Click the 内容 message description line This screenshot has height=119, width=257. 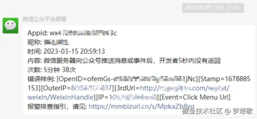click(124, 61)
